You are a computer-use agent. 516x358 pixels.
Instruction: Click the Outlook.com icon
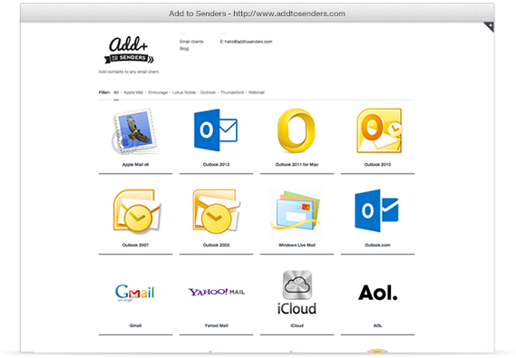click(x=377, y=211)
